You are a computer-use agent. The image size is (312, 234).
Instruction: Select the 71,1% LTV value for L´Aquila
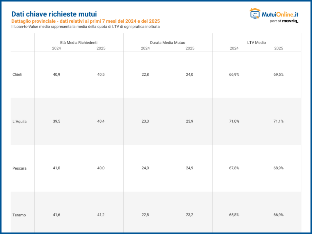(278, 121)
